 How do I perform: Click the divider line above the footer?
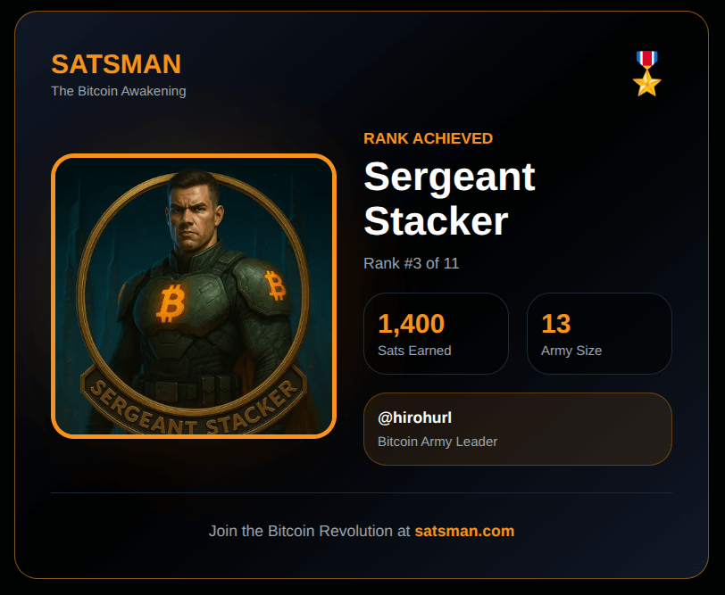click(x=362, y=492)
